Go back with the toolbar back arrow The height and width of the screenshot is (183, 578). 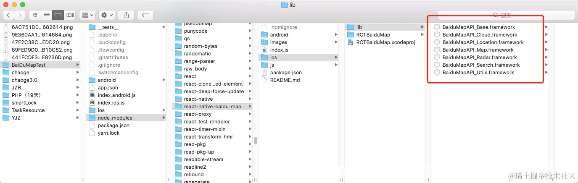pos(9,15)
